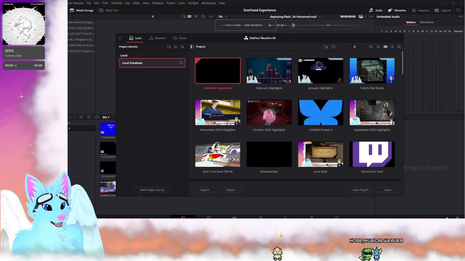Screen dimensions: 465x261
Task: Switch to the Waveform tab
Action: 426,22
